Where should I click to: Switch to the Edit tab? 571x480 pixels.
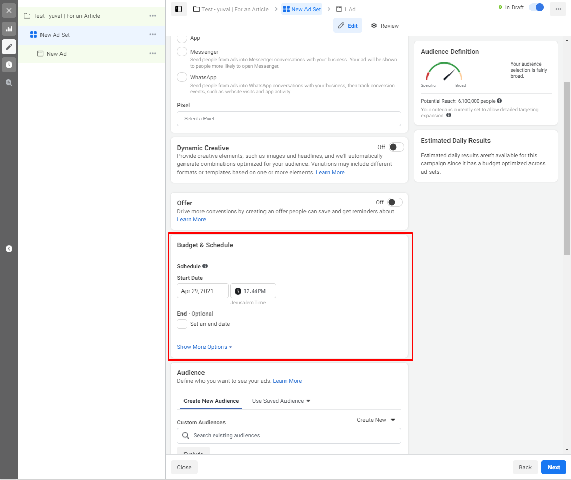(348, 26)
